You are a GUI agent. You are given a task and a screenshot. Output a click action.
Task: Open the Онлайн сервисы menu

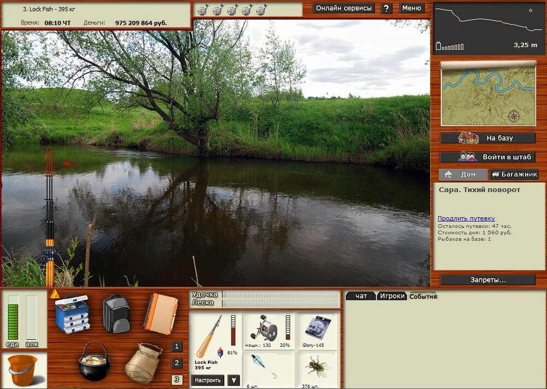coord(344,8)
